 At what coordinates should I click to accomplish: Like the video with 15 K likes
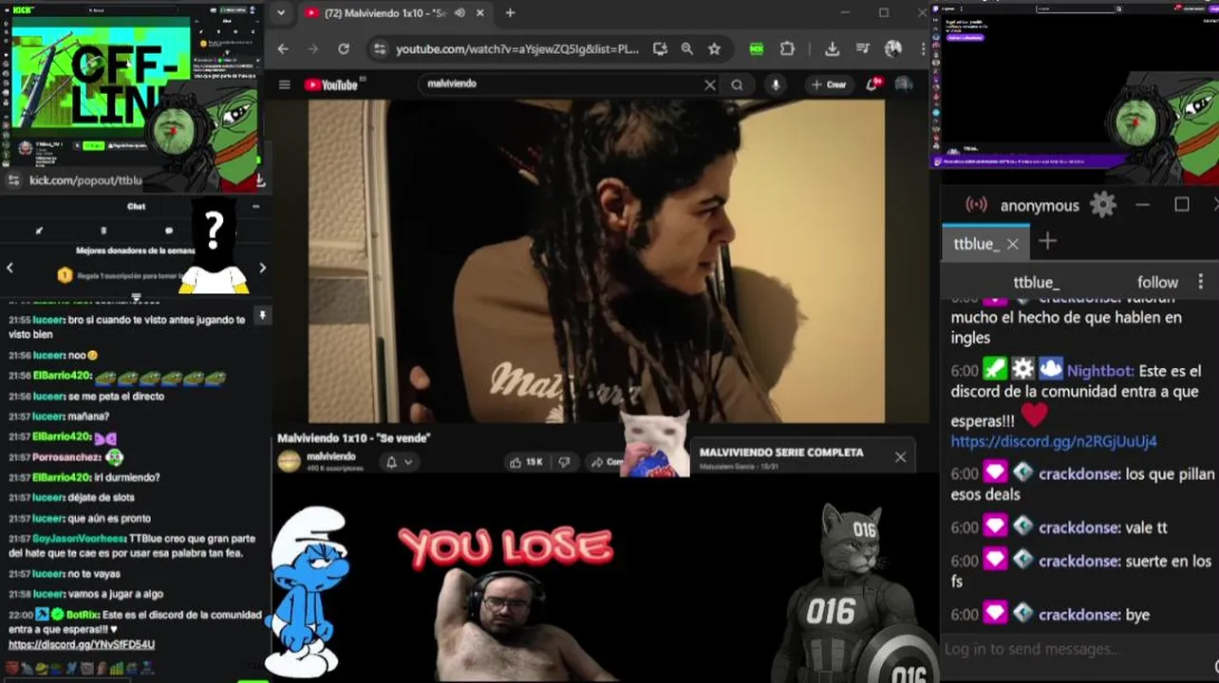(526, 462)
